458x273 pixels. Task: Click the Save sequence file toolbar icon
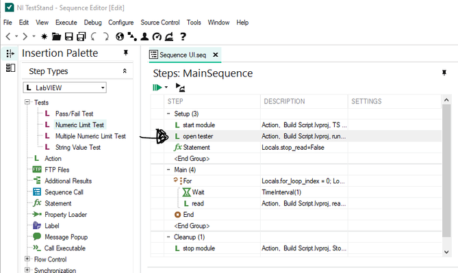tap(69, 36)
